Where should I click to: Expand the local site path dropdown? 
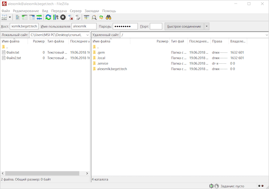click(88, 35)
